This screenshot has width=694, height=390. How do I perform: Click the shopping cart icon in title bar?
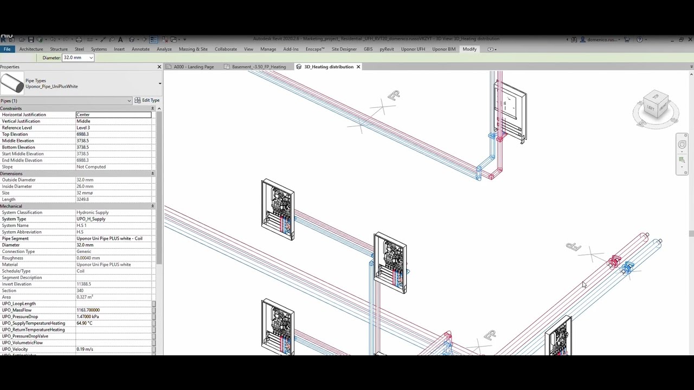(627, 40)
